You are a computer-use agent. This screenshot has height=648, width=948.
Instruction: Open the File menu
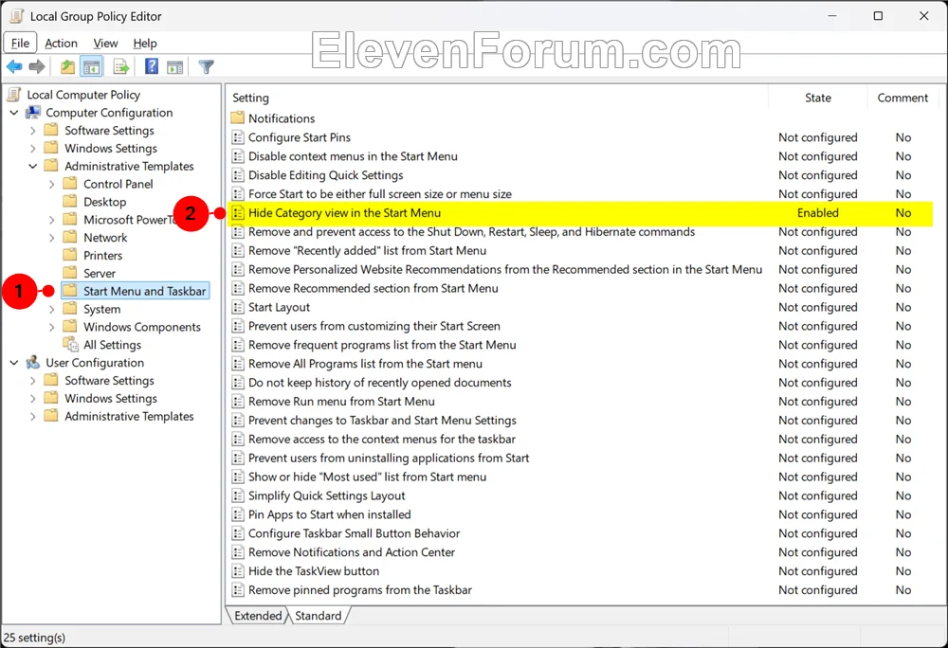click(x=20, y=43)
